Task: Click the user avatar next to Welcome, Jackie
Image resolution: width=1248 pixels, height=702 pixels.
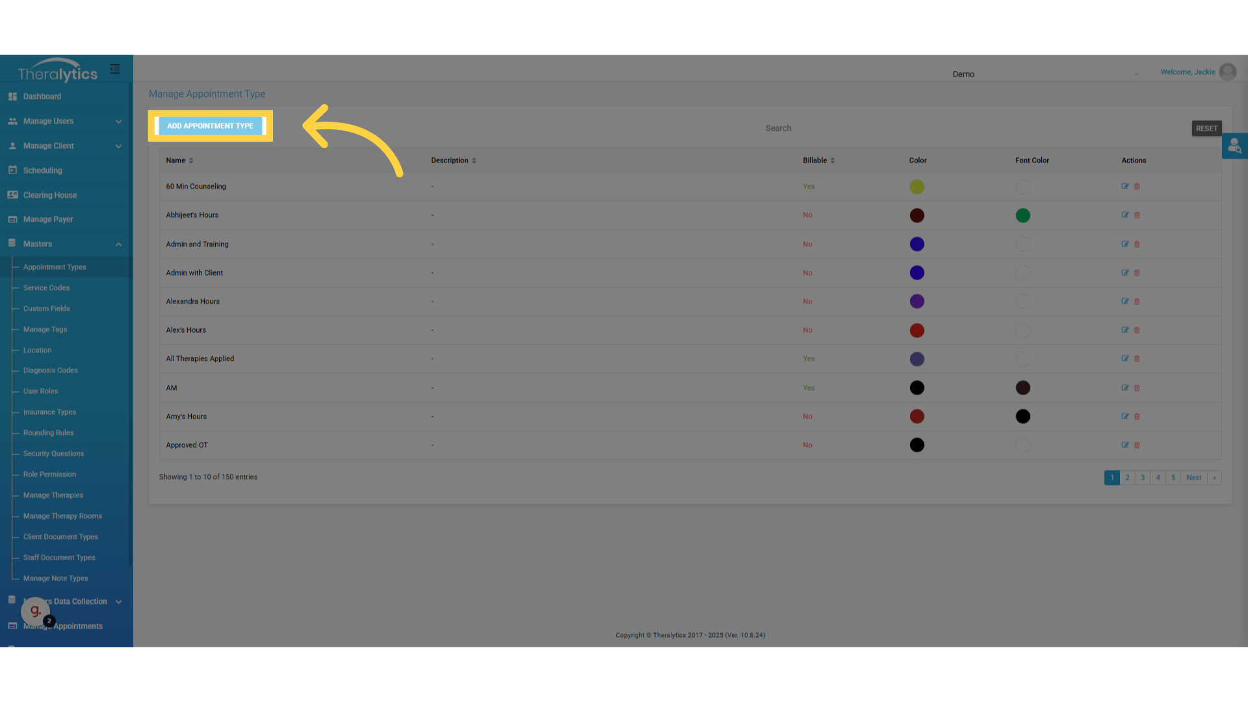Action: pyautogui.click(x=1228, y=72)
